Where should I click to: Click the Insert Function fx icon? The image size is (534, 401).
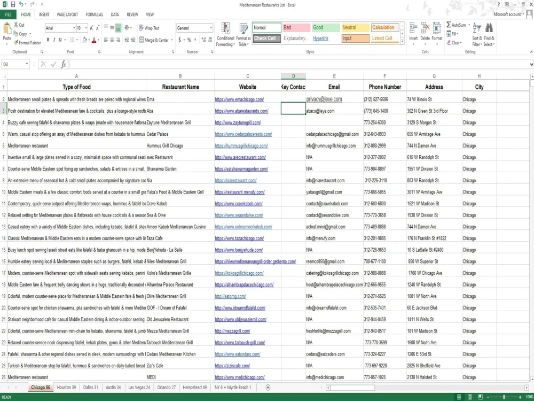tap(64, 64)
